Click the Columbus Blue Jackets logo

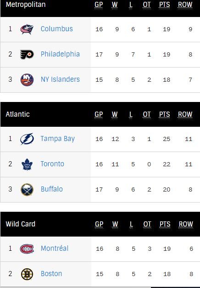click(27, 29)
